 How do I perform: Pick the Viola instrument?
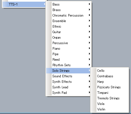point(110,104)
